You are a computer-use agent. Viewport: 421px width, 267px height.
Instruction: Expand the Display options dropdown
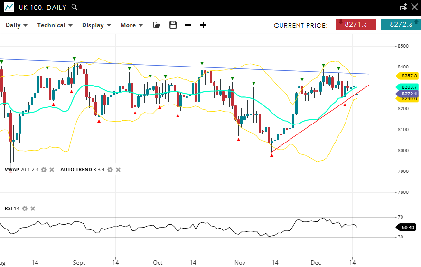(96, 25)
